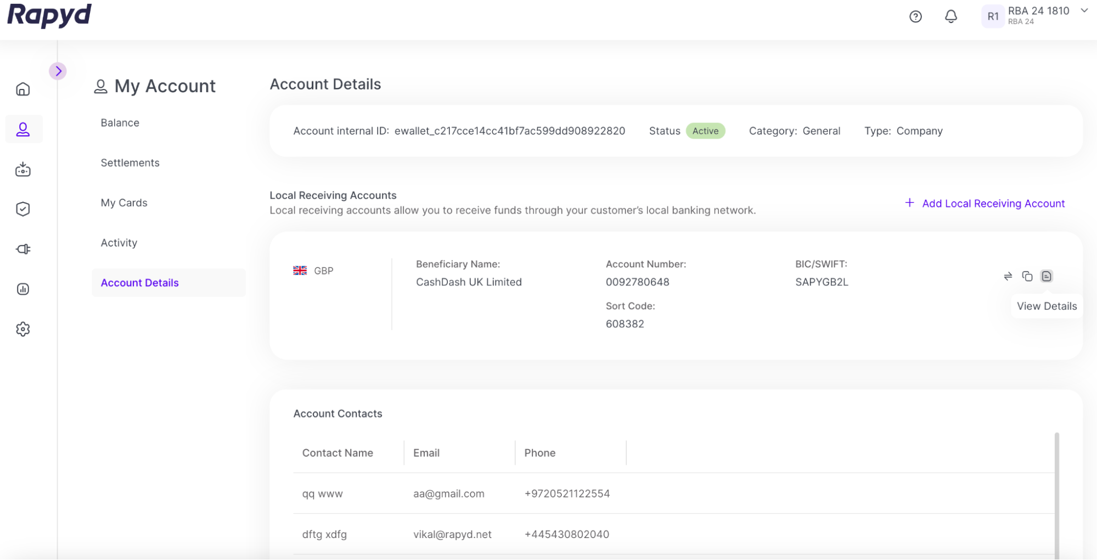
Task: Click the Rapyd logo
Action: point(49,15)
